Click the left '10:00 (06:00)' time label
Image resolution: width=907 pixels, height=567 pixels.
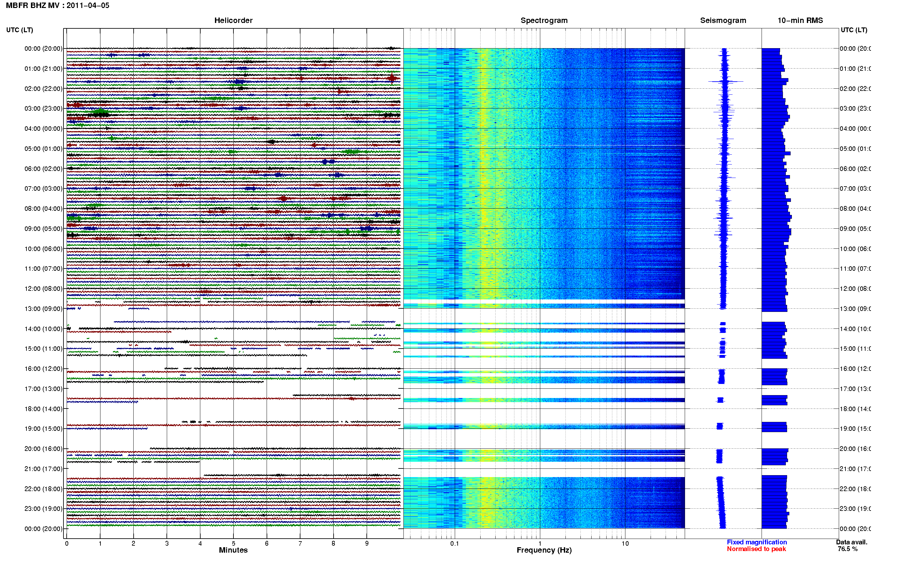click(x=43, y=249)
